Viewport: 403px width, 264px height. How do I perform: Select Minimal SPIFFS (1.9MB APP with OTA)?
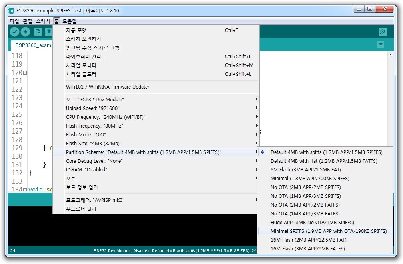point(325,231)
